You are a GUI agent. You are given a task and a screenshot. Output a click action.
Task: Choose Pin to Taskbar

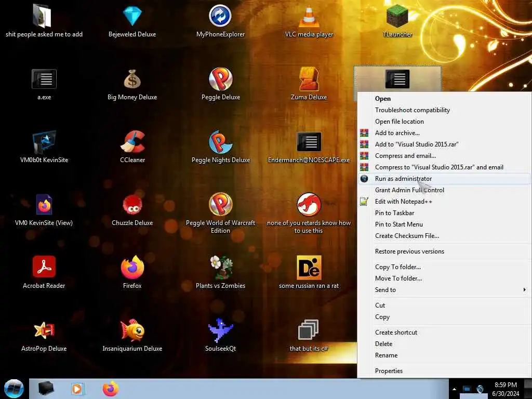[445, 213]
